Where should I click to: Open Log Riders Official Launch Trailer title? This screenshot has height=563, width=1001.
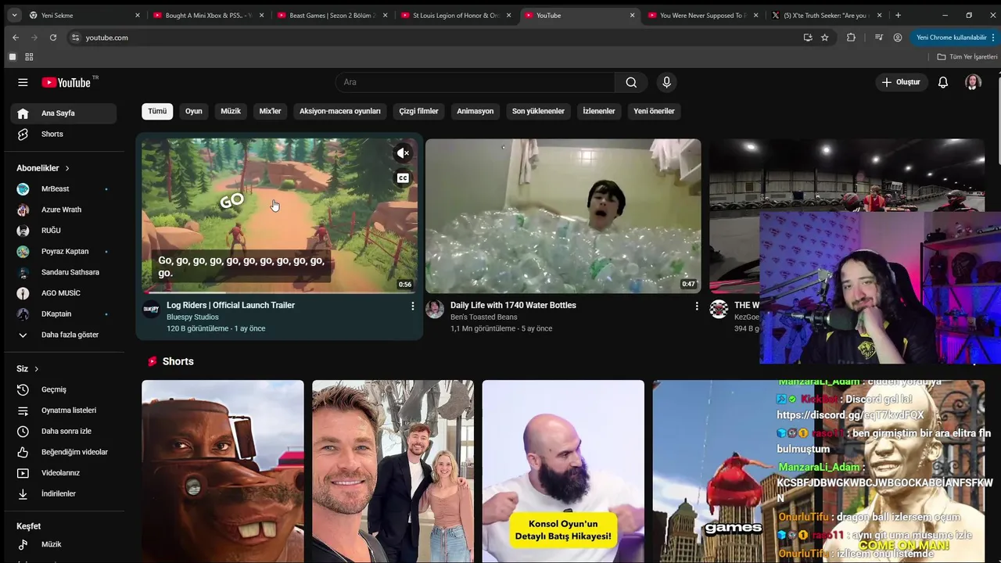coord(231,305)
